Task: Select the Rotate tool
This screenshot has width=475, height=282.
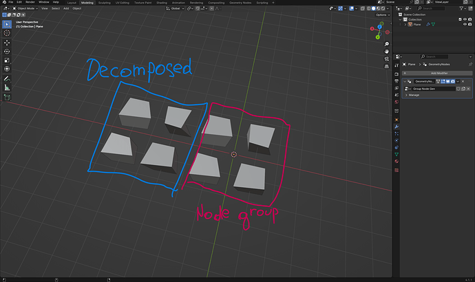Action: pos(7,52)
